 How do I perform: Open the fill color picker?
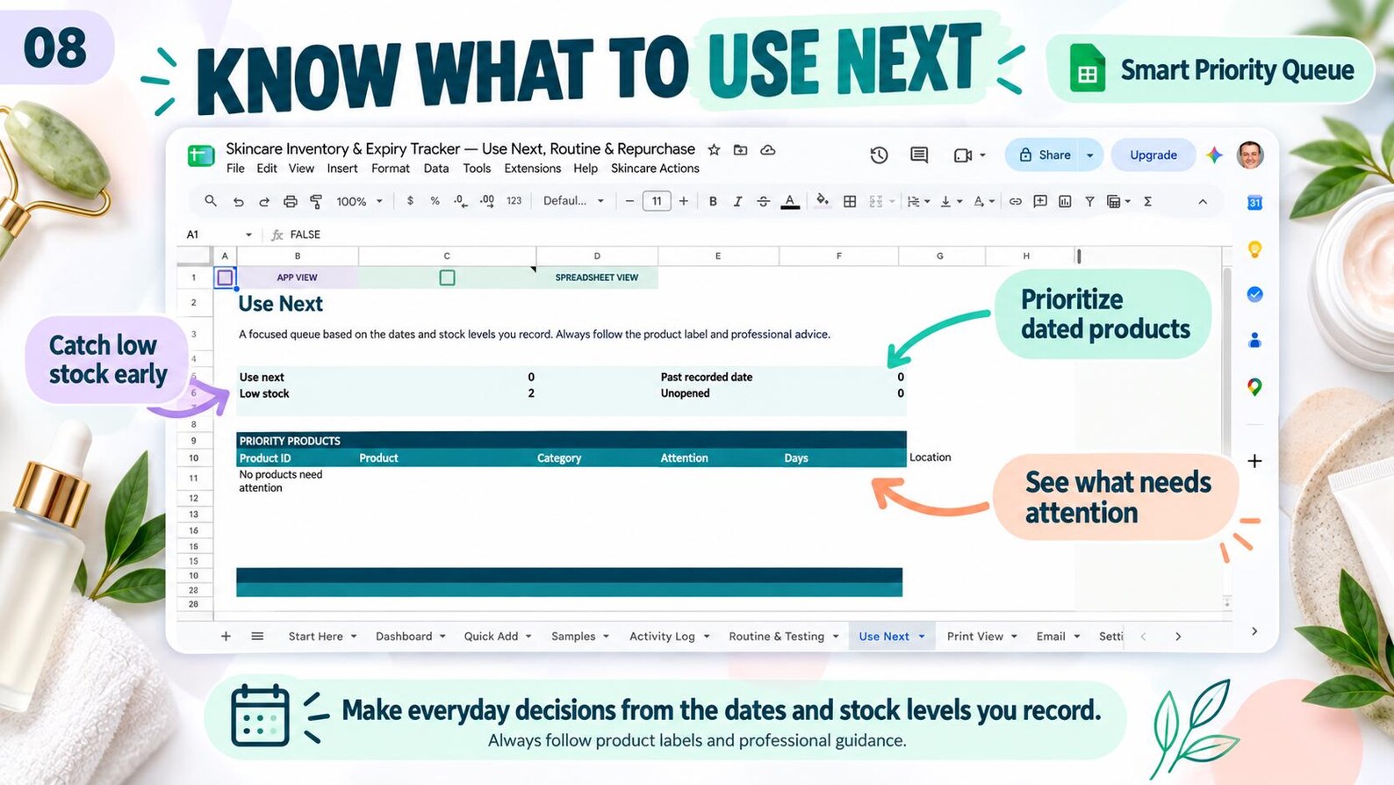[x=822, y=200]
